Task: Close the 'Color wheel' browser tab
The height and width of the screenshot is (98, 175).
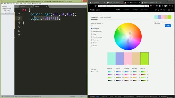Action: pos(139,3)
